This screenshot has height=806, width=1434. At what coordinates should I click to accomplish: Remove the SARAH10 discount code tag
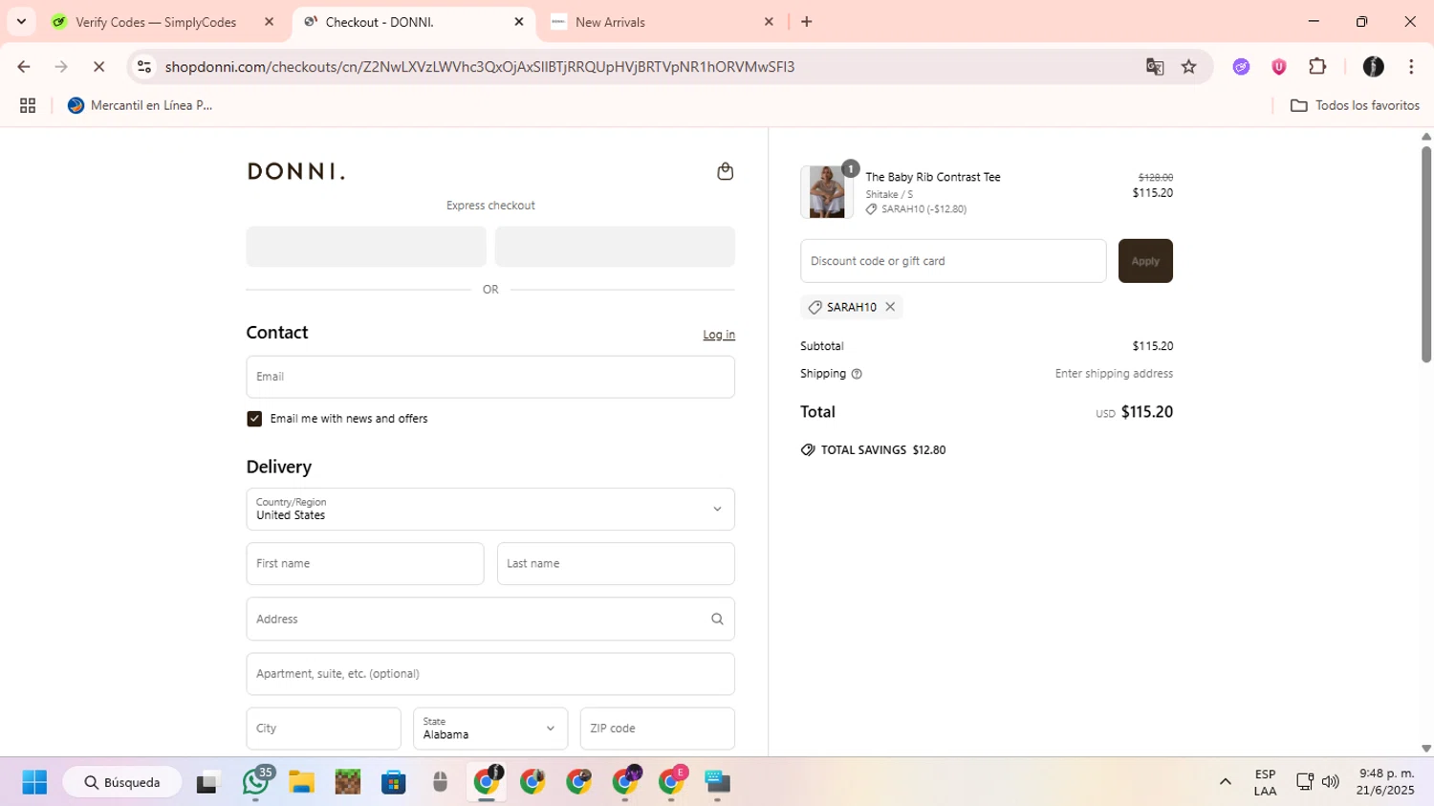pyautogui.click(x=890, y=307)
